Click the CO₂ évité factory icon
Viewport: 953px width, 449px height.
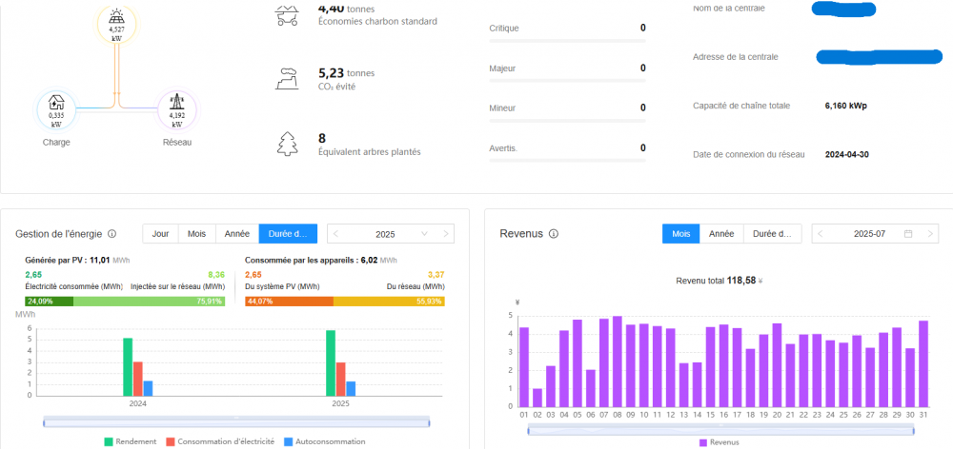287,77
